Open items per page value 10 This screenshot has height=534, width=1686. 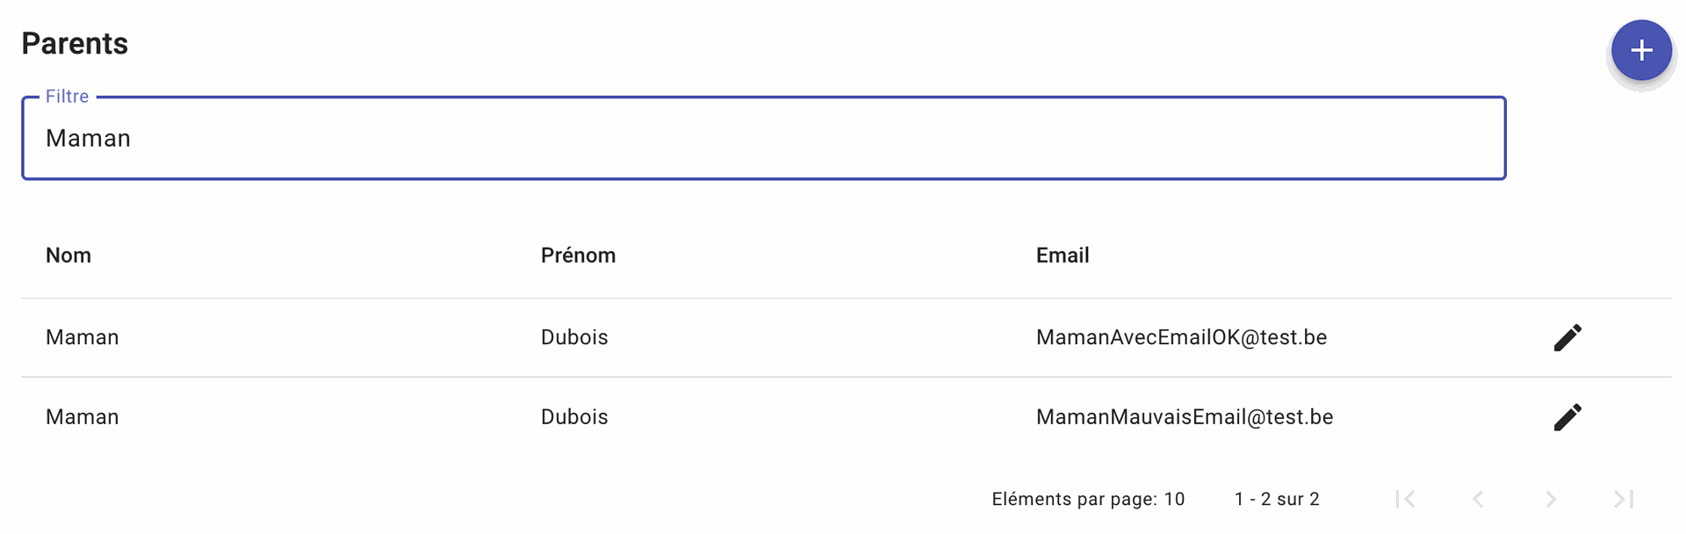pyautogui.click(x=1174, y=499)
